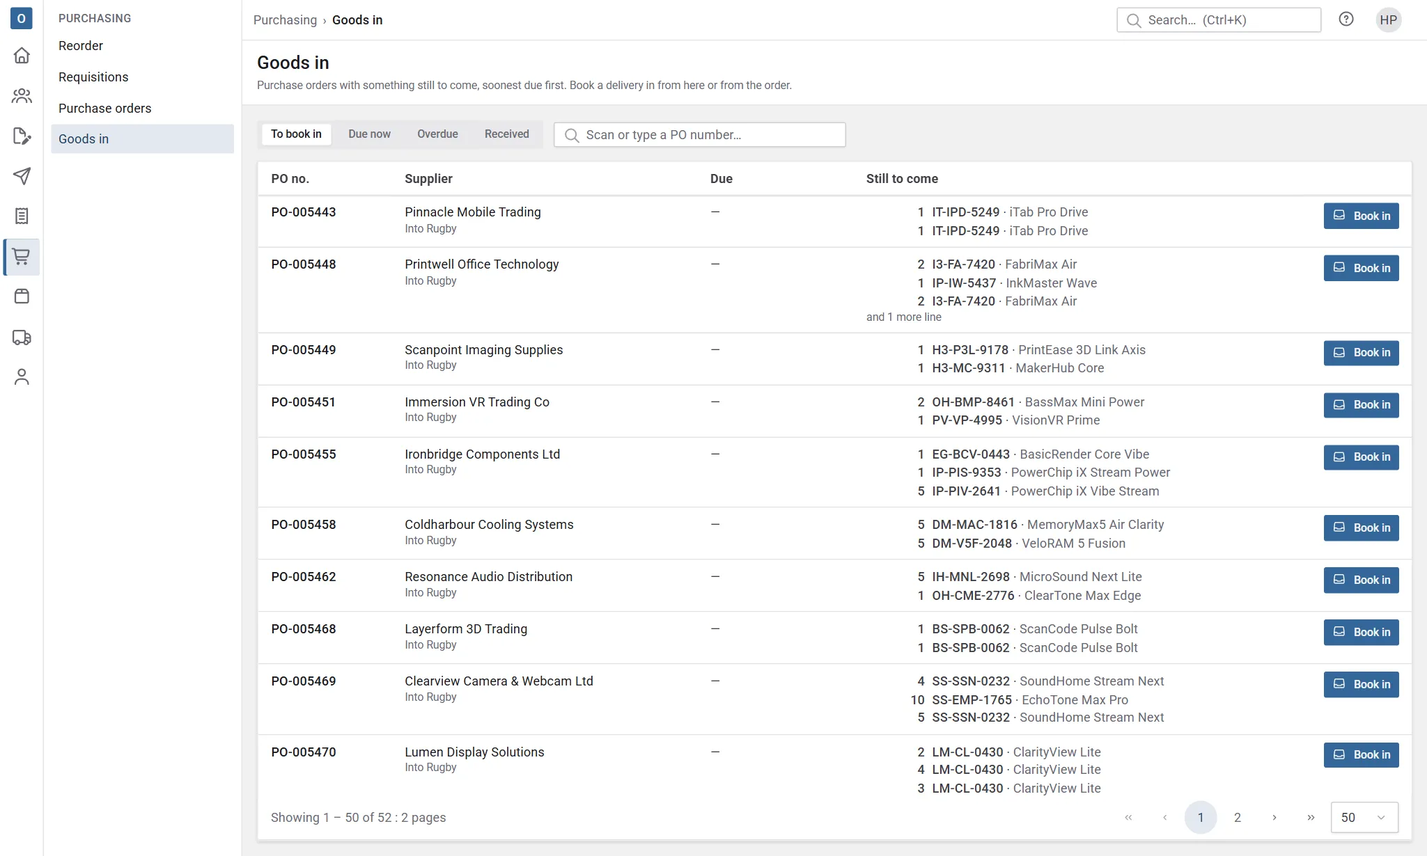Go to first page double-chevron
1427x856 pixels.
pyautogui.click(x=1128, y=817)
